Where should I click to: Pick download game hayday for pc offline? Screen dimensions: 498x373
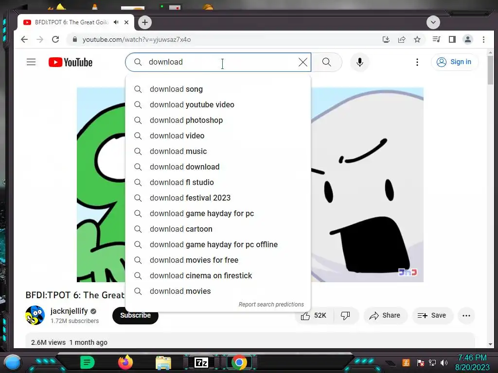[218, 245]
